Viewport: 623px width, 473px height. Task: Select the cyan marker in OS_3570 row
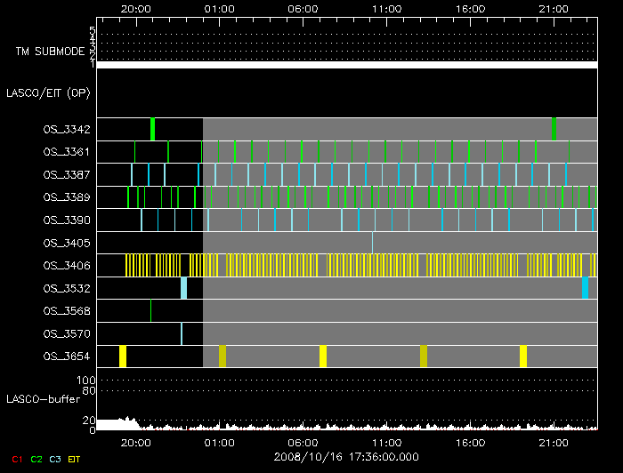tap(182, 333)
